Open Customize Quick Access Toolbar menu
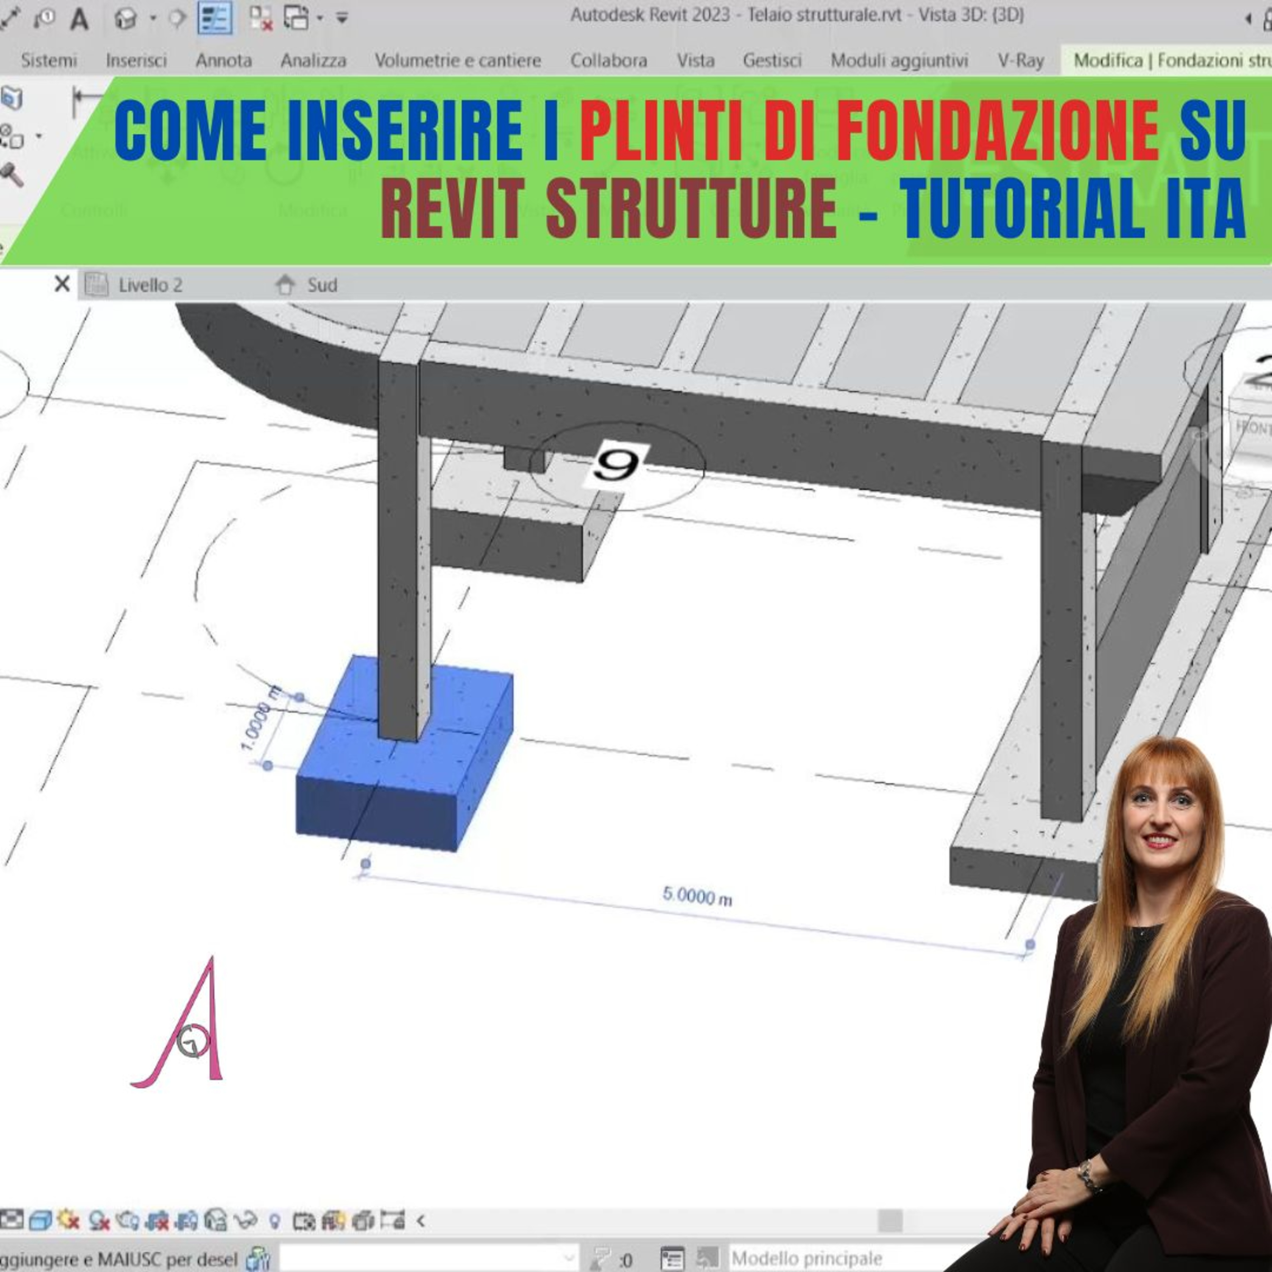This screenshot has width=1272, height=1272. click(342, 18)
